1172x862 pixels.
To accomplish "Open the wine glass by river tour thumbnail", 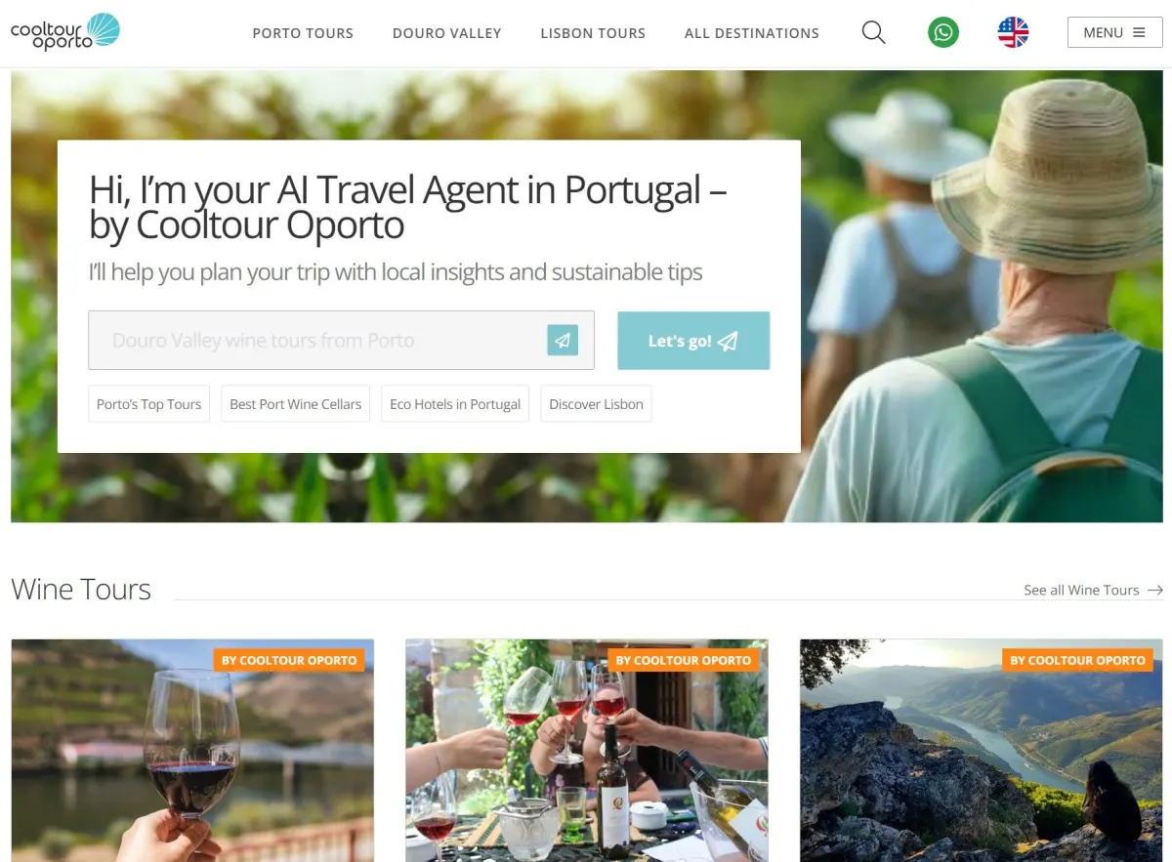I will [192, 751].
